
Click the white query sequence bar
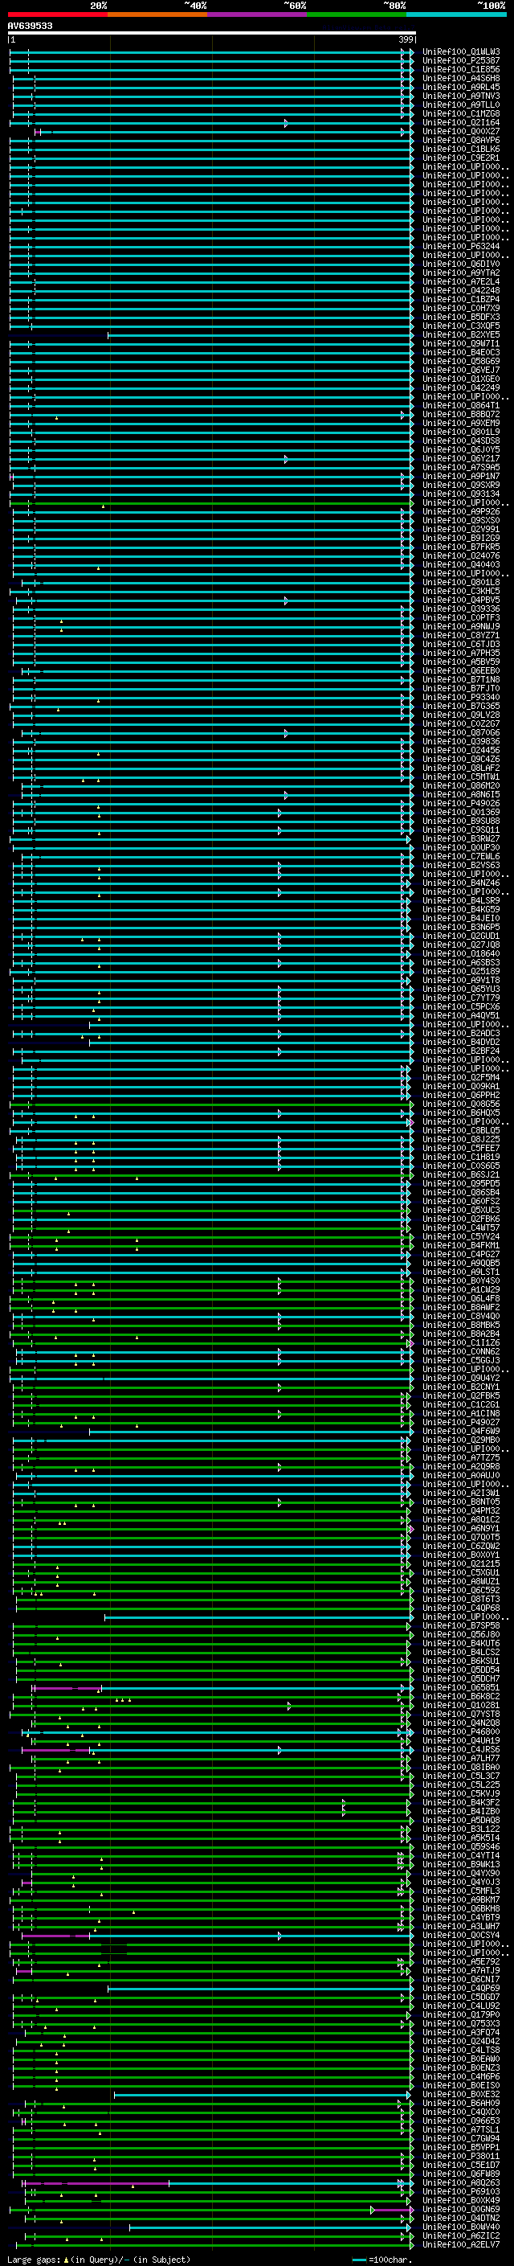pos(212,34)
